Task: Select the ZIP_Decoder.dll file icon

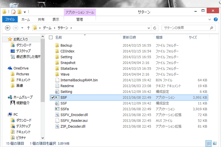Action: [x=57, y=126]
